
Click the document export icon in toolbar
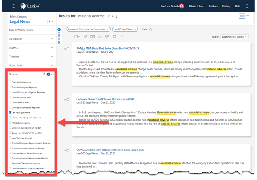pyautogui.click(x=114, y=36)
